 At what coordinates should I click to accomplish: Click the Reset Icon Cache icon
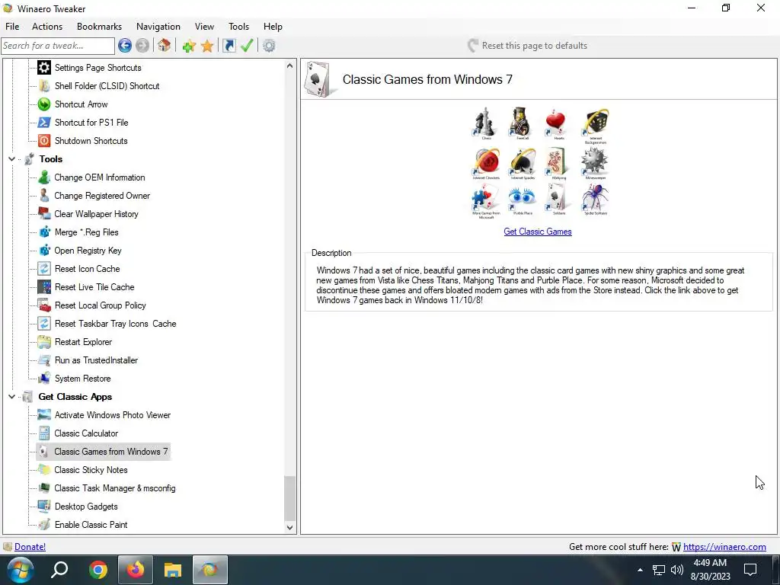pos(44,269)
